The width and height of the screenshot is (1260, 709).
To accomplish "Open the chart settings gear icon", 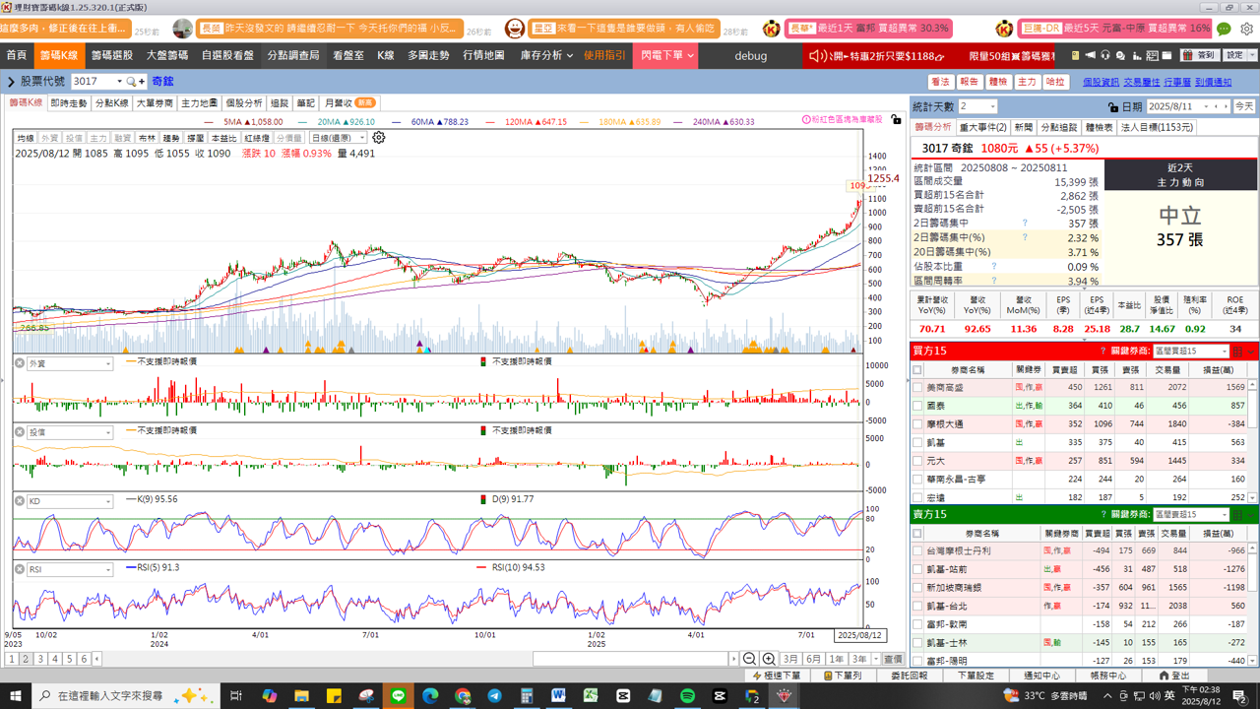I will (378, 138).
